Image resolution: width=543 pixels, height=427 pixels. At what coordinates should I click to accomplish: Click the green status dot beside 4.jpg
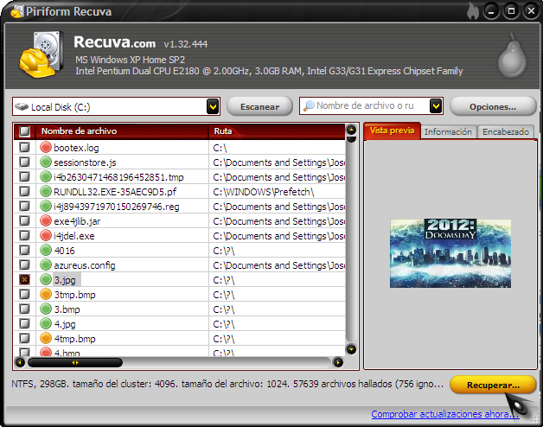coord(46,324)
